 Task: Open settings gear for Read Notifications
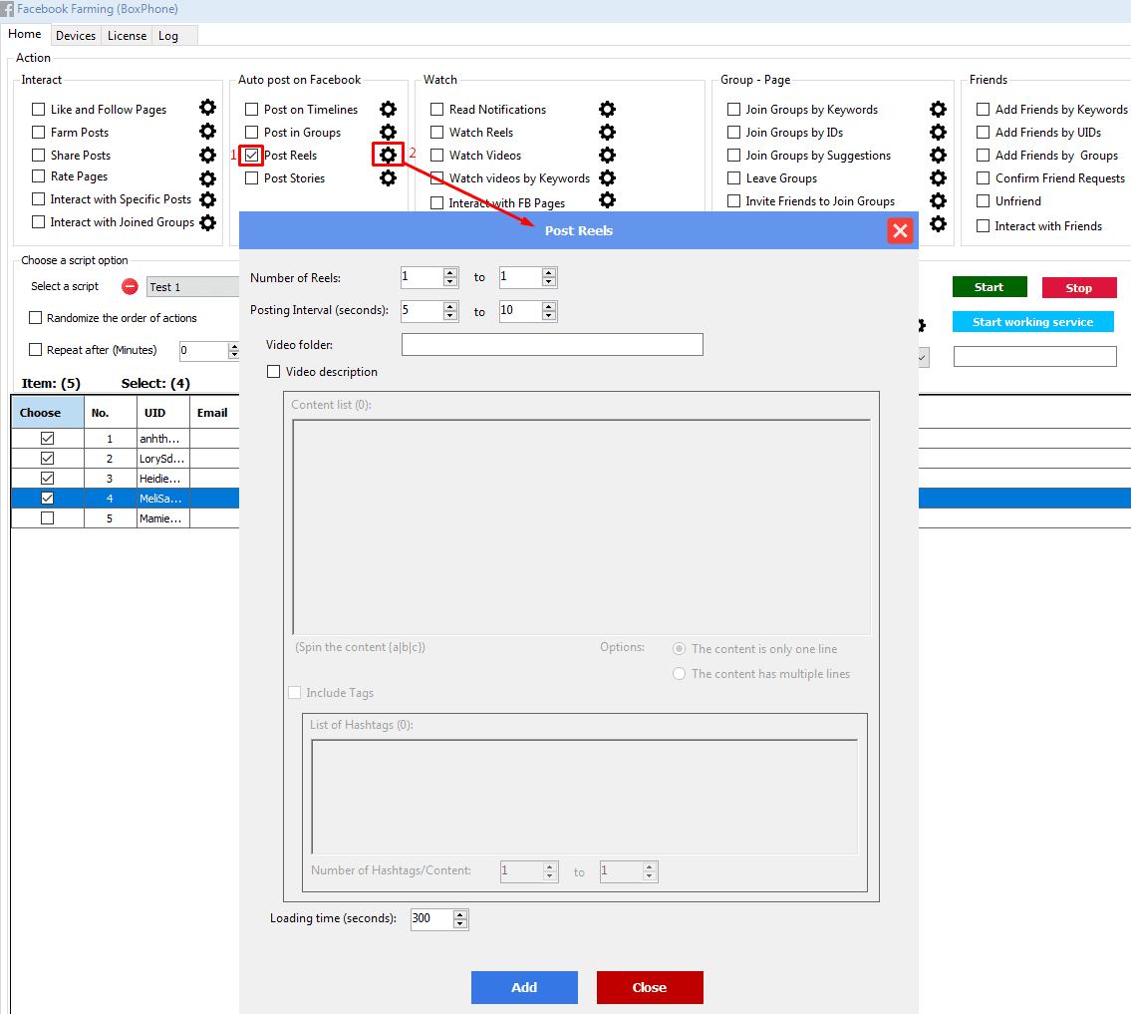[607, 109]
